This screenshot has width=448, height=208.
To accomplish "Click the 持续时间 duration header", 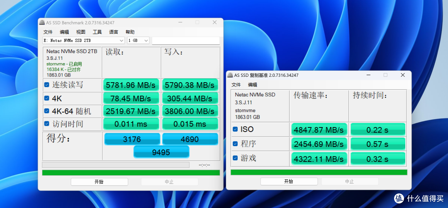I will pos(370,95).
